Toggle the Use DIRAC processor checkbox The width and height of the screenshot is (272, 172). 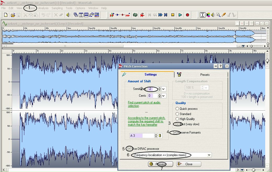tap(129, 148)
